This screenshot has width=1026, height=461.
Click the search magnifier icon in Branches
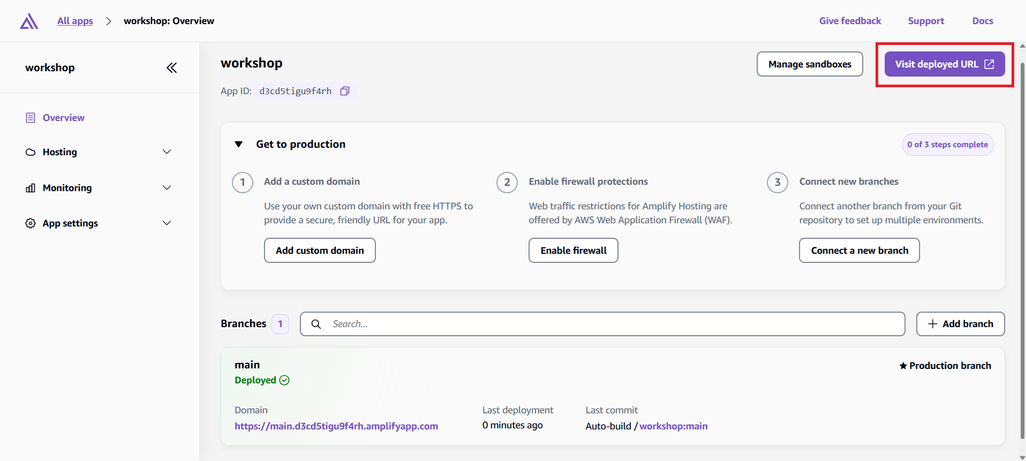coord(316,324)
